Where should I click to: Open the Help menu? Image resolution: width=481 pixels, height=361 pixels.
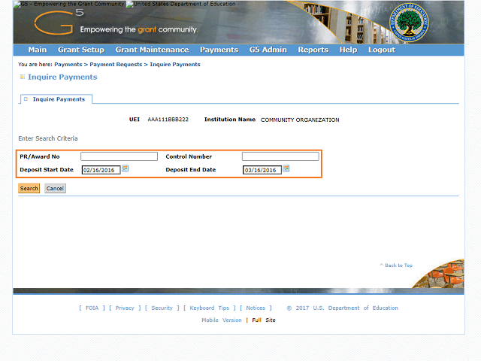(348, 50)
